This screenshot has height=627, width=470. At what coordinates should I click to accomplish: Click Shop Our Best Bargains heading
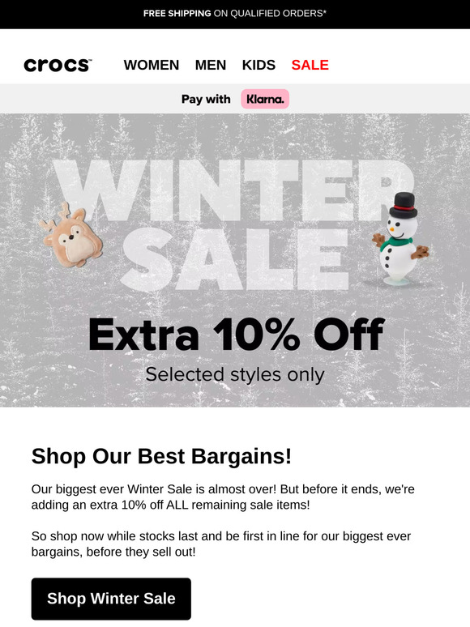(x=161, y=456)
